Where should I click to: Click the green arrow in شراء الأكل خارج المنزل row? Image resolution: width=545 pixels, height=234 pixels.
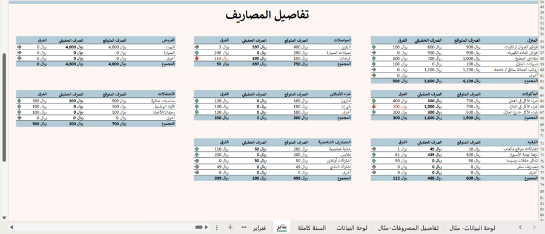[x=374, y=112]
